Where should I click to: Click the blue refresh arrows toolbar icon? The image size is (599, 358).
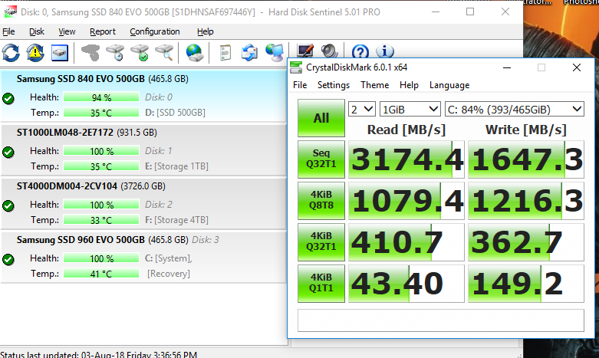pyautogui.click(x=11, y=53)
